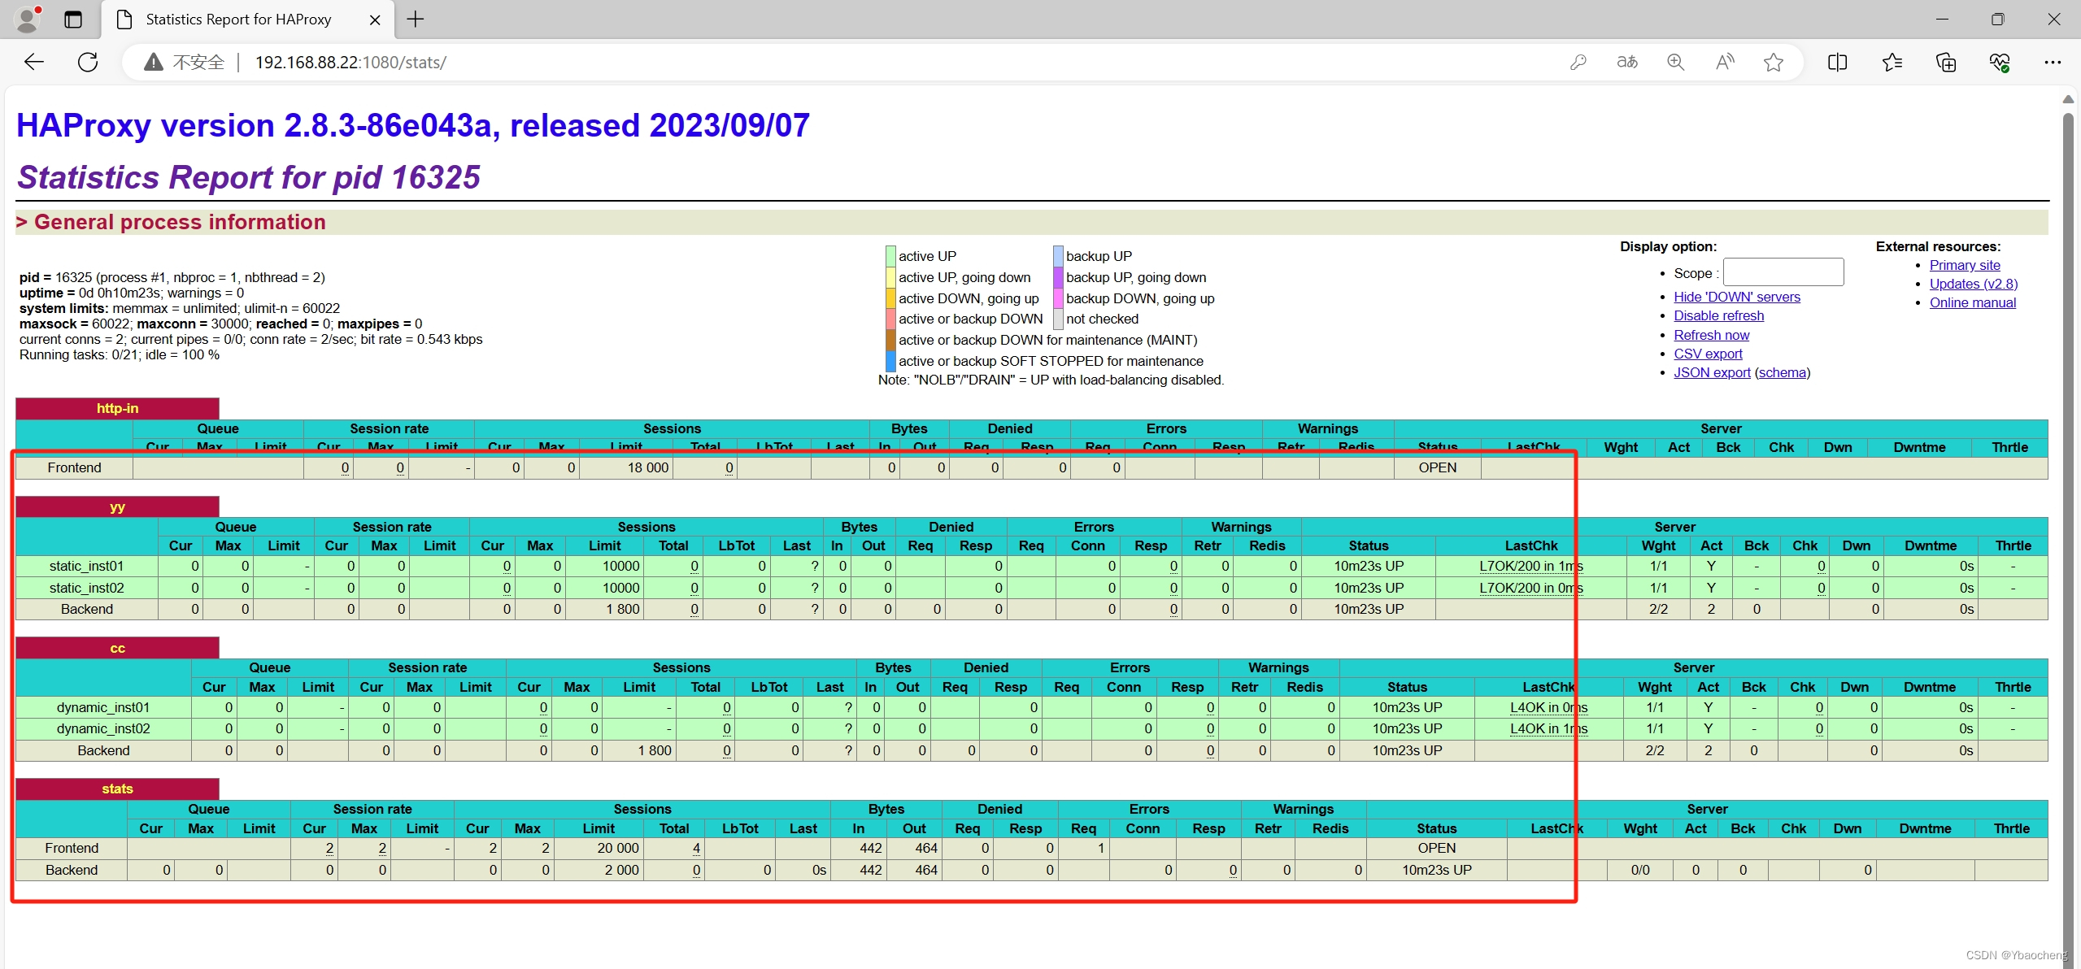Click dynamic_inst01 server row name

[103, 707]
